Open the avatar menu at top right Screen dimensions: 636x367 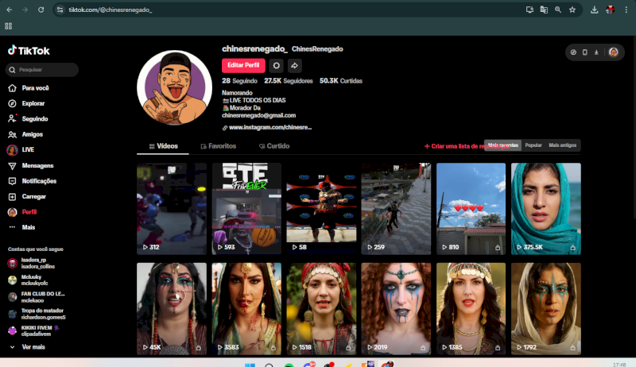pyautogui.click(x=613, y=52)
